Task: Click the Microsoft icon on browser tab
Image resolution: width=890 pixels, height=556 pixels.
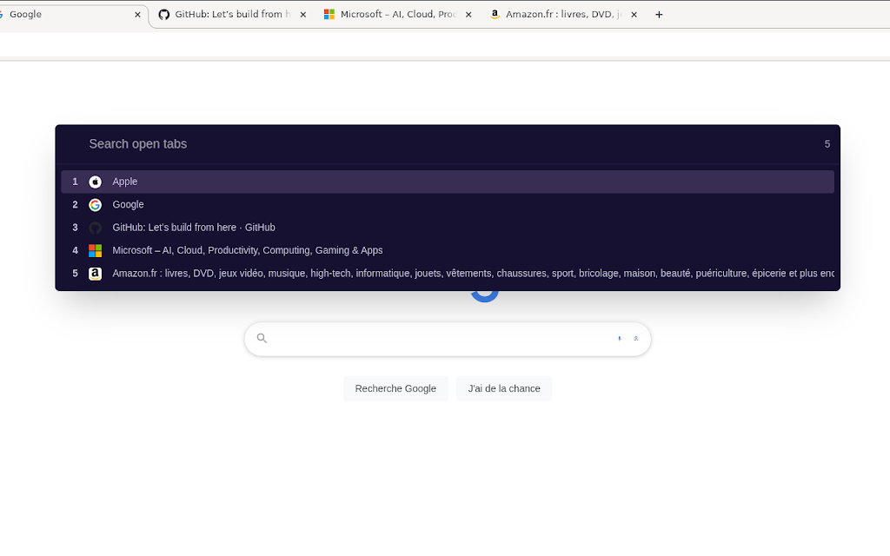Action: click(329, 14)
